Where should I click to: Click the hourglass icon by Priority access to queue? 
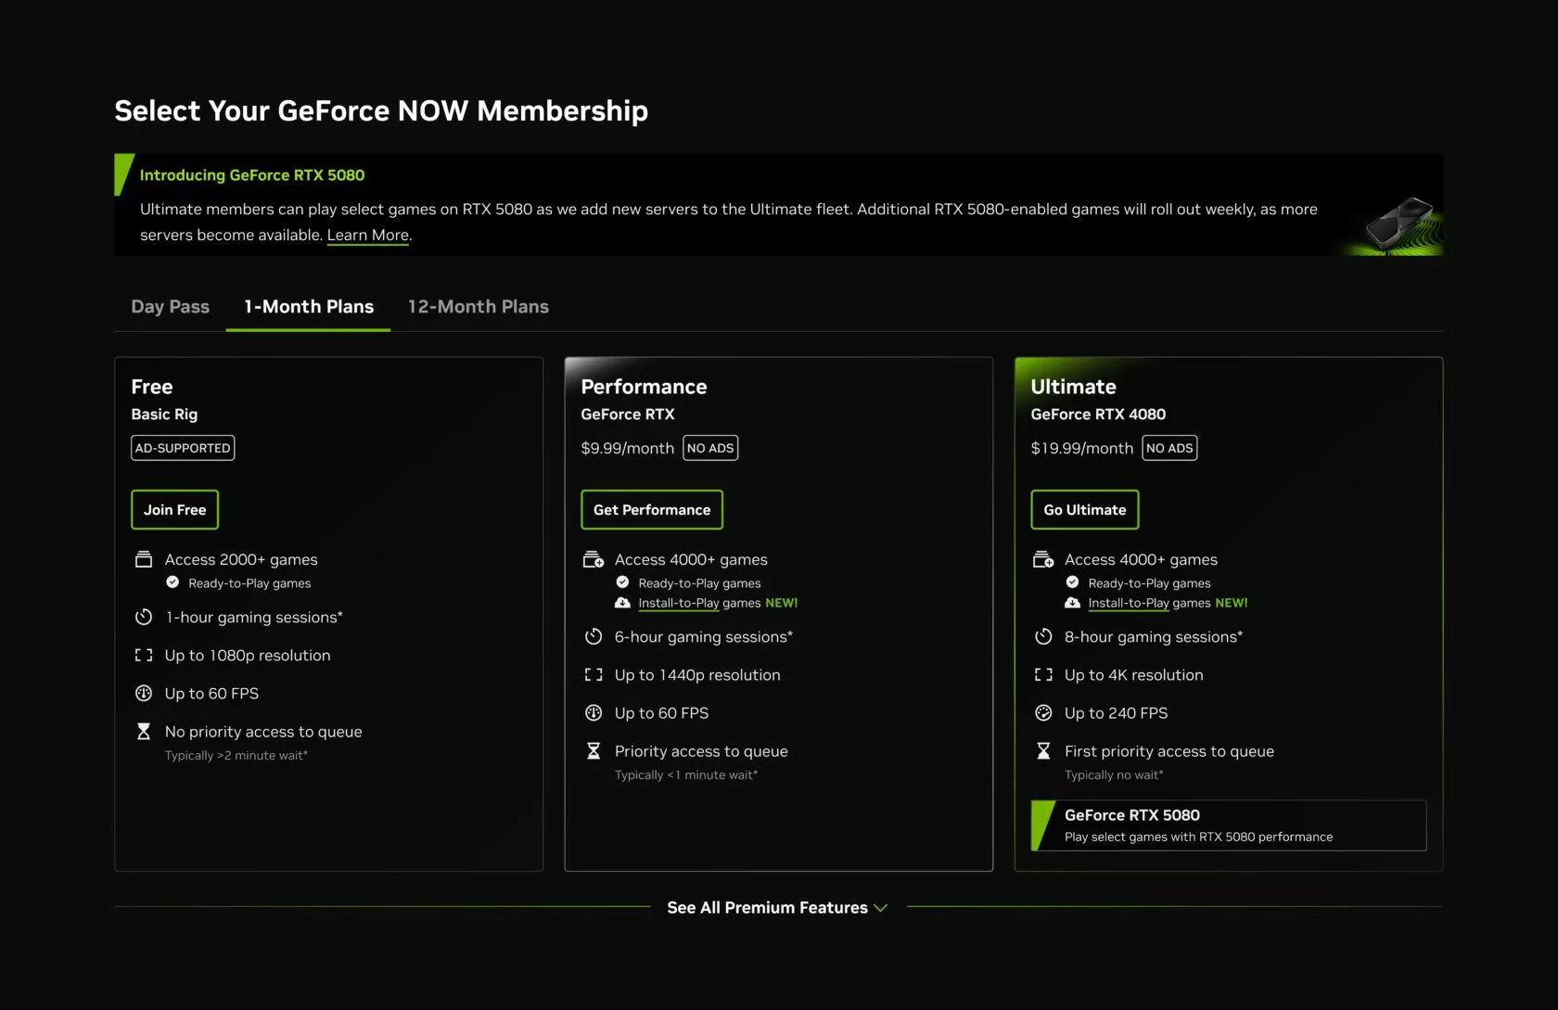pos(594,751)
